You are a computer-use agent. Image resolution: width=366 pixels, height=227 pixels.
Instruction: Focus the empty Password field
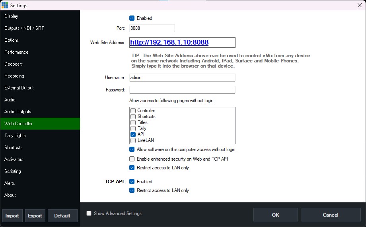(182, 90)
